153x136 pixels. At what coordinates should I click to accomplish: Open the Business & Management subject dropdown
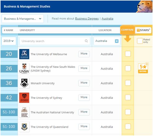(x=23, y=19)
